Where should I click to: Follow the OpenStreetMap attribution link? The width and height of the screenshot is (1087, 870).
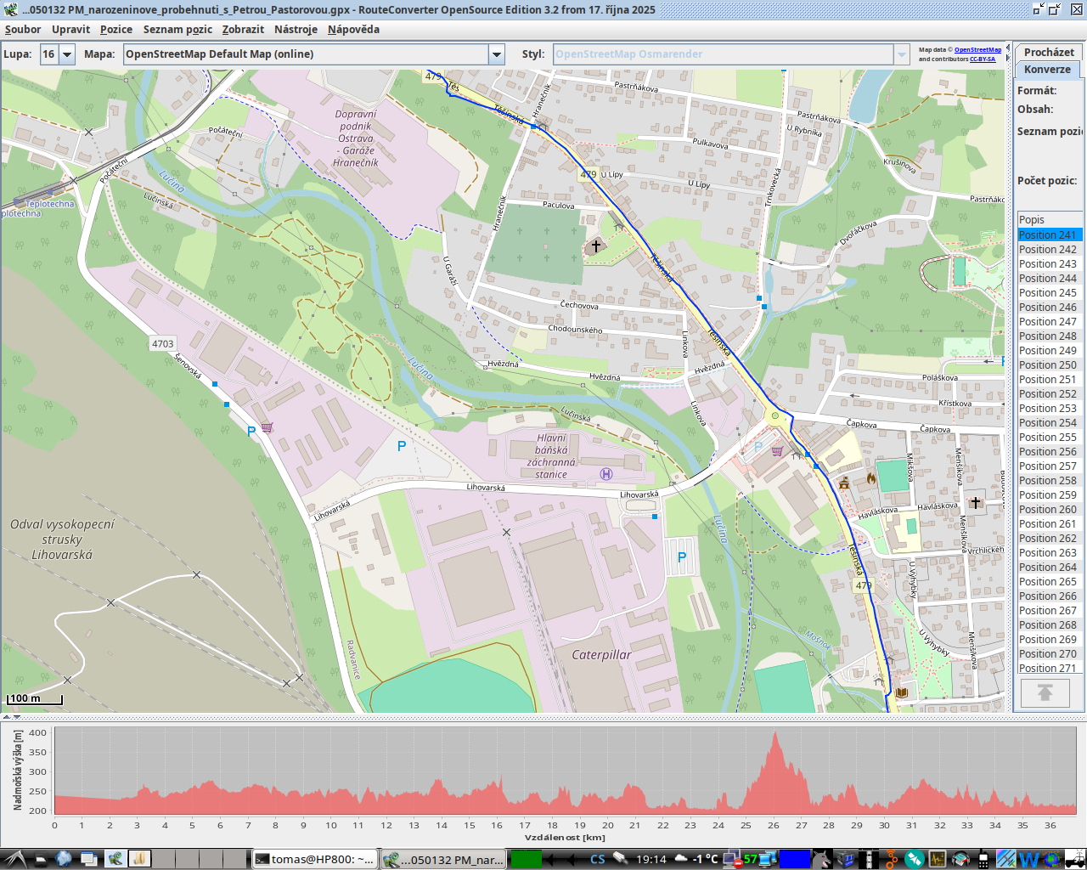(x=977, y=50)
